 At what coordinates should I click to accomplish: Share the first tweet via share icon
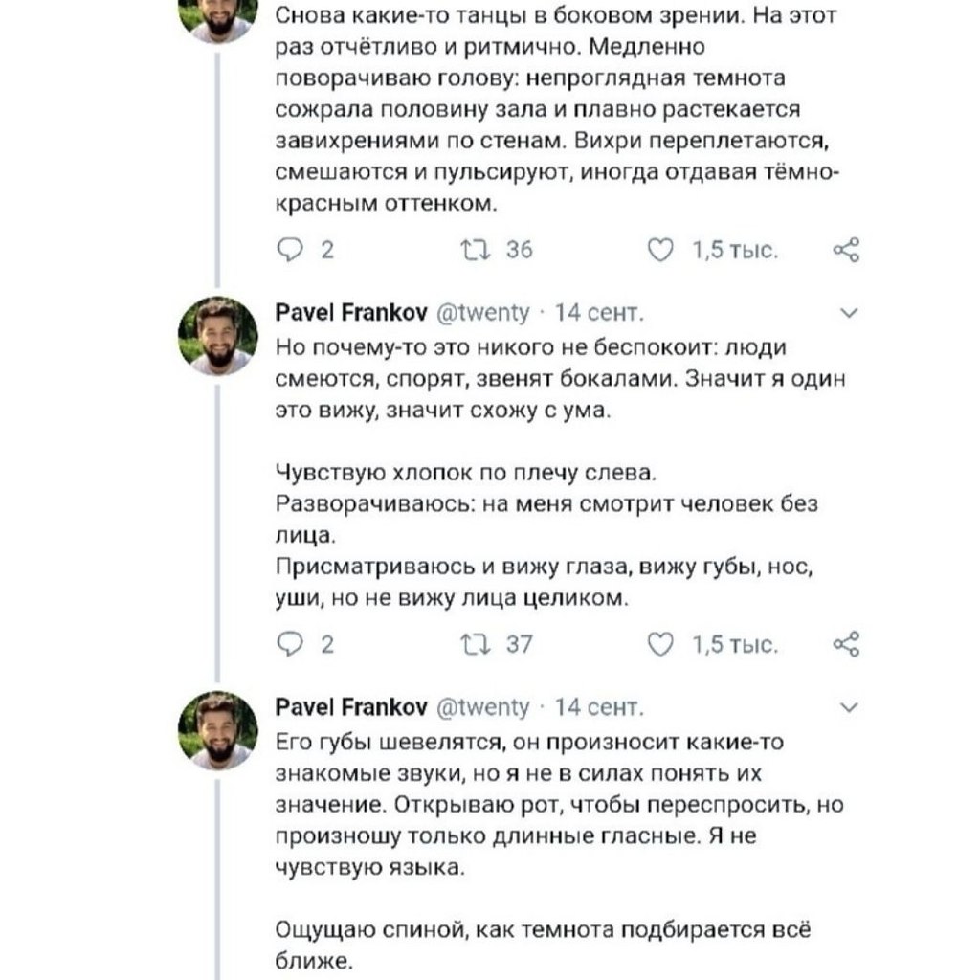tap(846, 250)
